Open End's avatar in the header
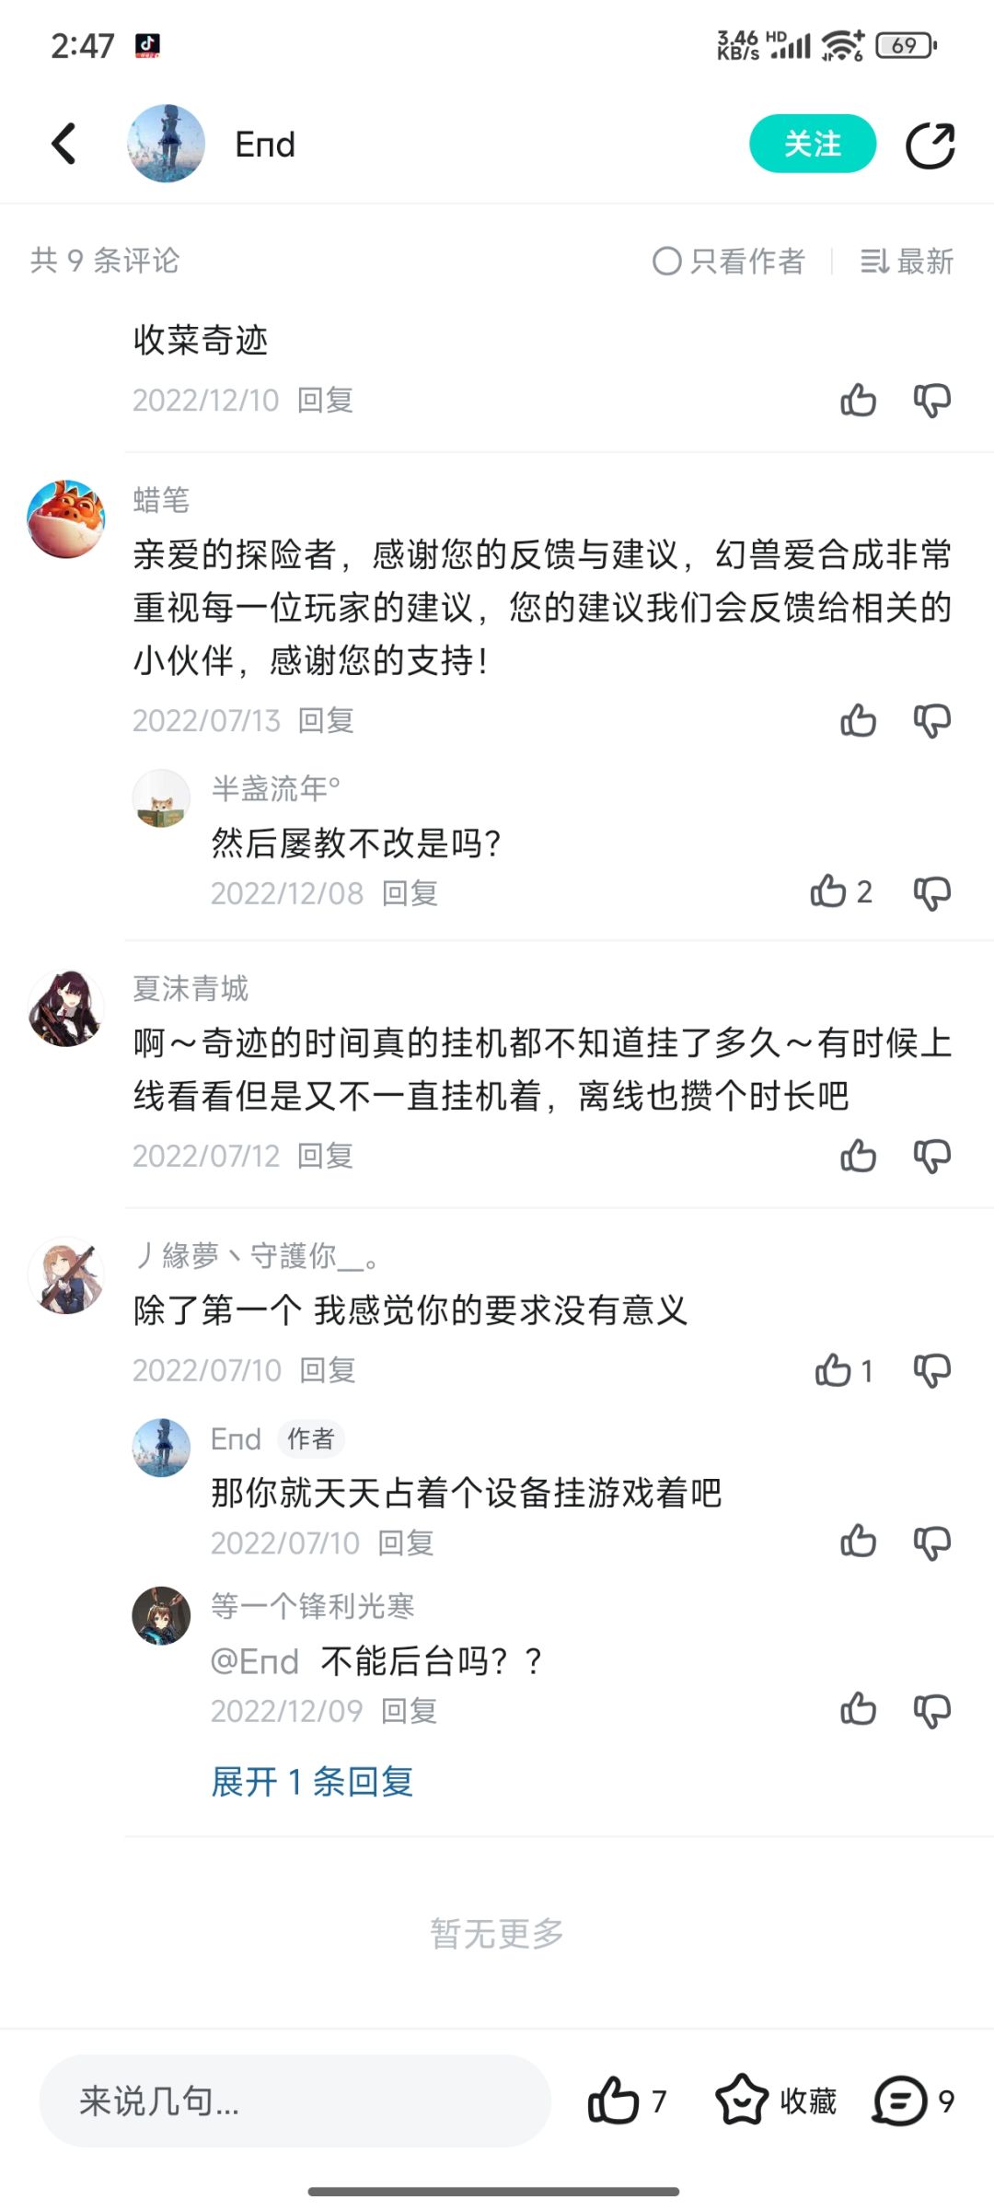The width and height of the screenshot is (994, 2211). click(166, 144)
